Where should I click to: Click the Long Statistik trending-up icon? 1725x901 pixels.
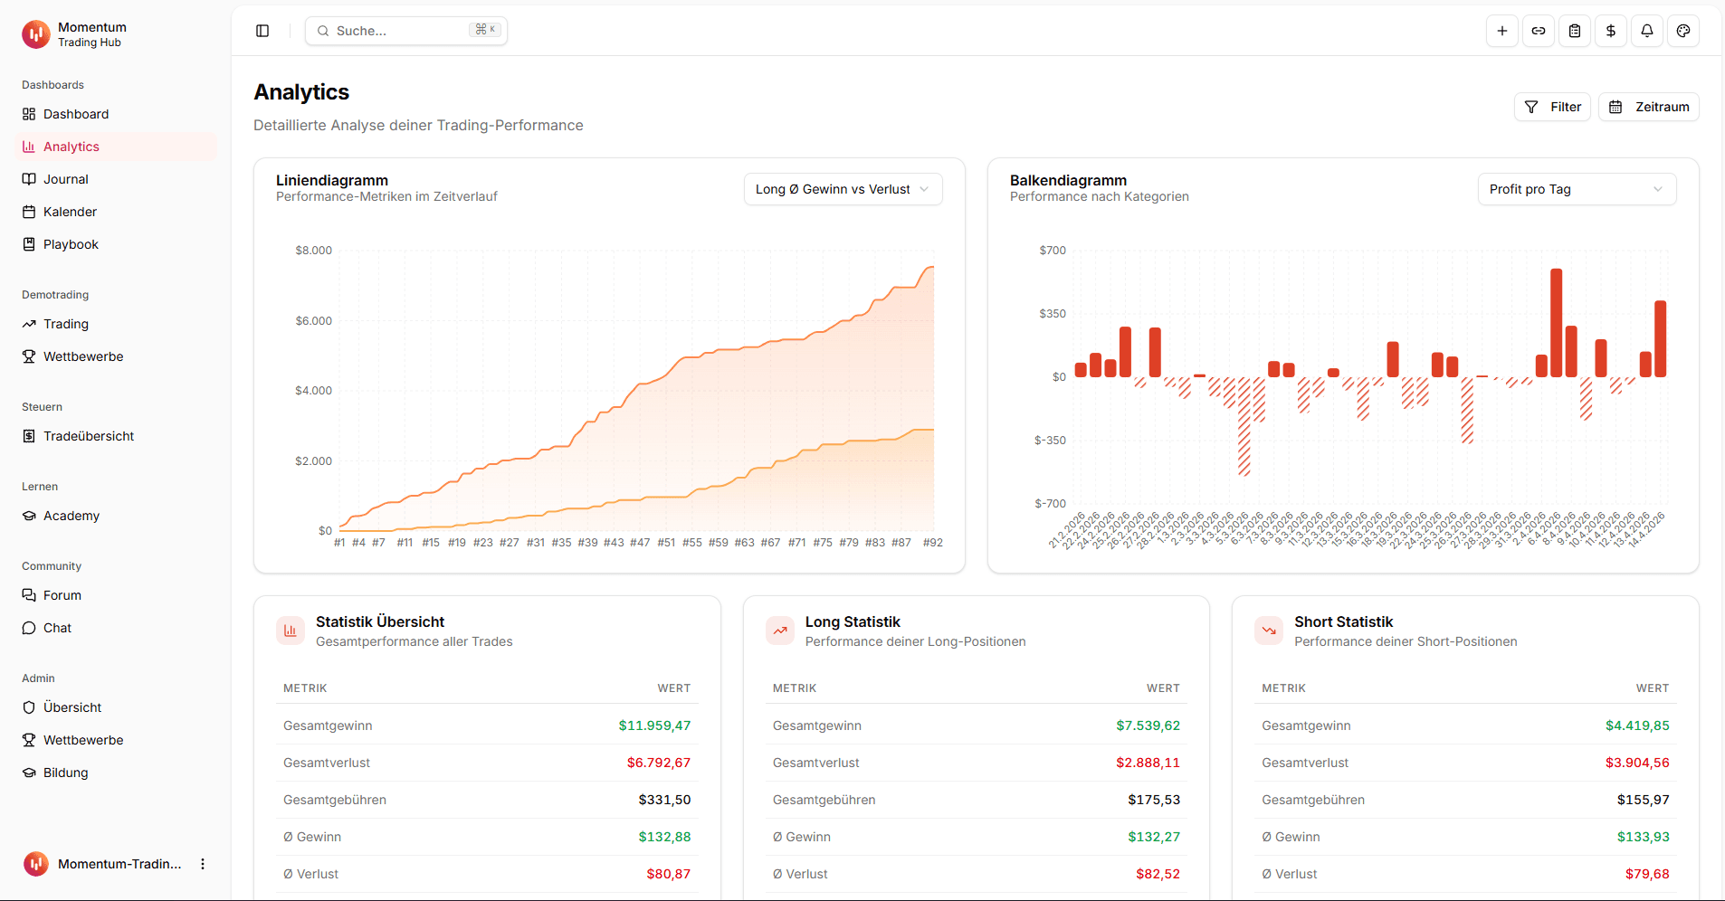click(780, 631)
